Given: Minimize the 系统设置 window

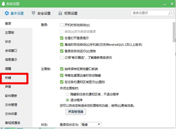Looking at the screenshot, I should [x=165, y=4].
